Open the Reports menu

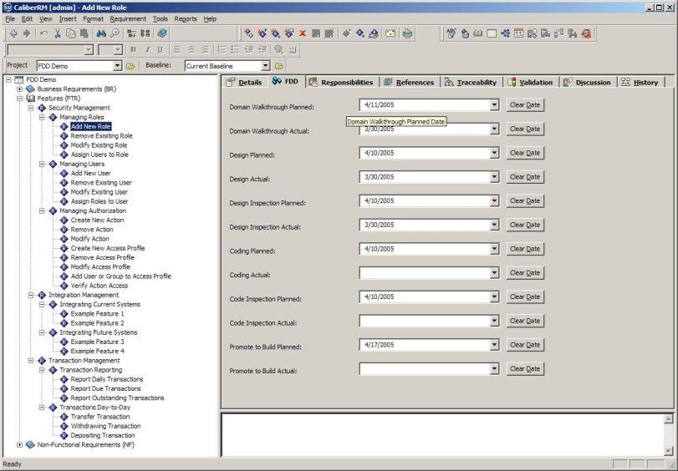[186, 19]
